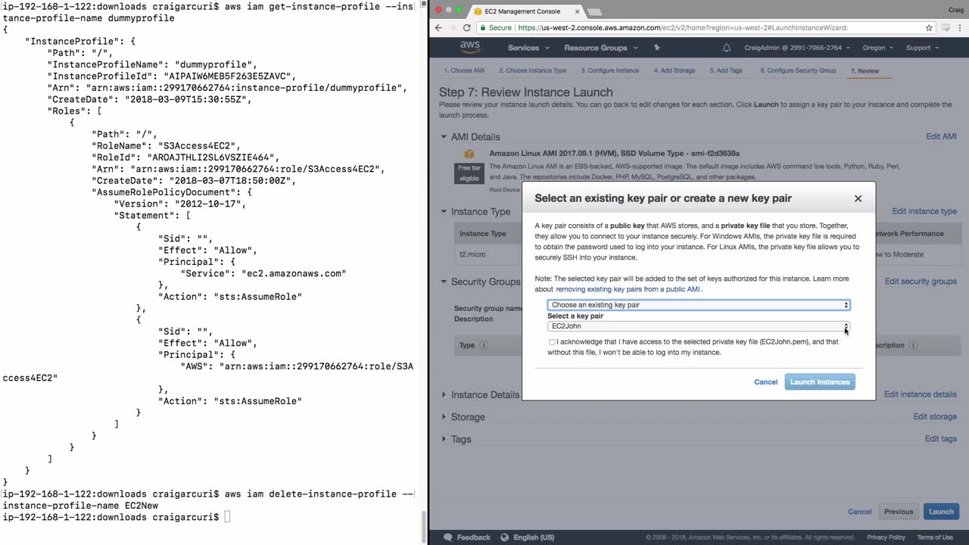Open the Resource Groups dropdown
969x545 pixels.
(601, 48)
